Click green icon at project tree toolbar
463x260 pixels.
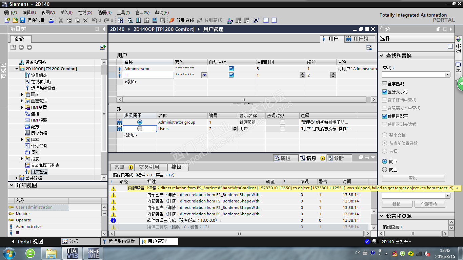point(103,47)
